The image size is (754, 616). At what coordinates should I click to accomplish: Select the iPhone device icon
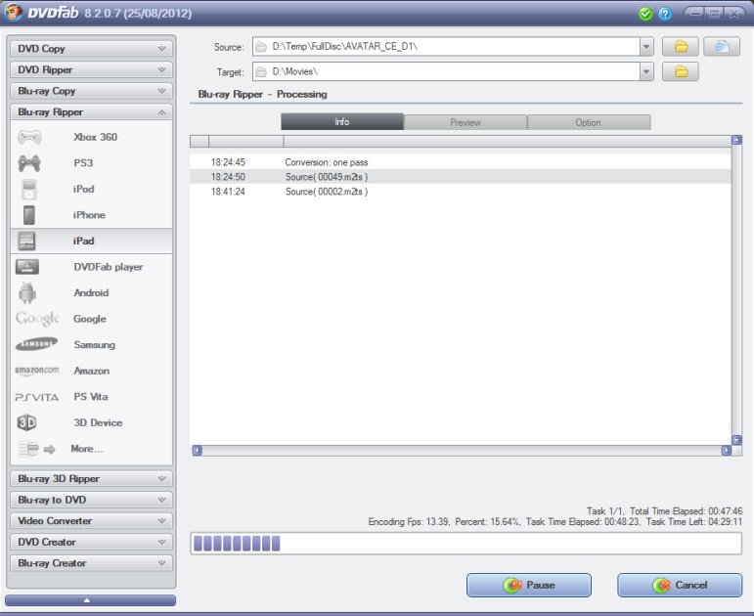point(29,215)
